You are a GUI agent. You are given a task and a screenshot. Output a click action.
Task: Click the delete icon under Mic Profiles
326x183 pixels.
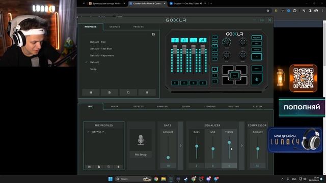pos(118,167)
